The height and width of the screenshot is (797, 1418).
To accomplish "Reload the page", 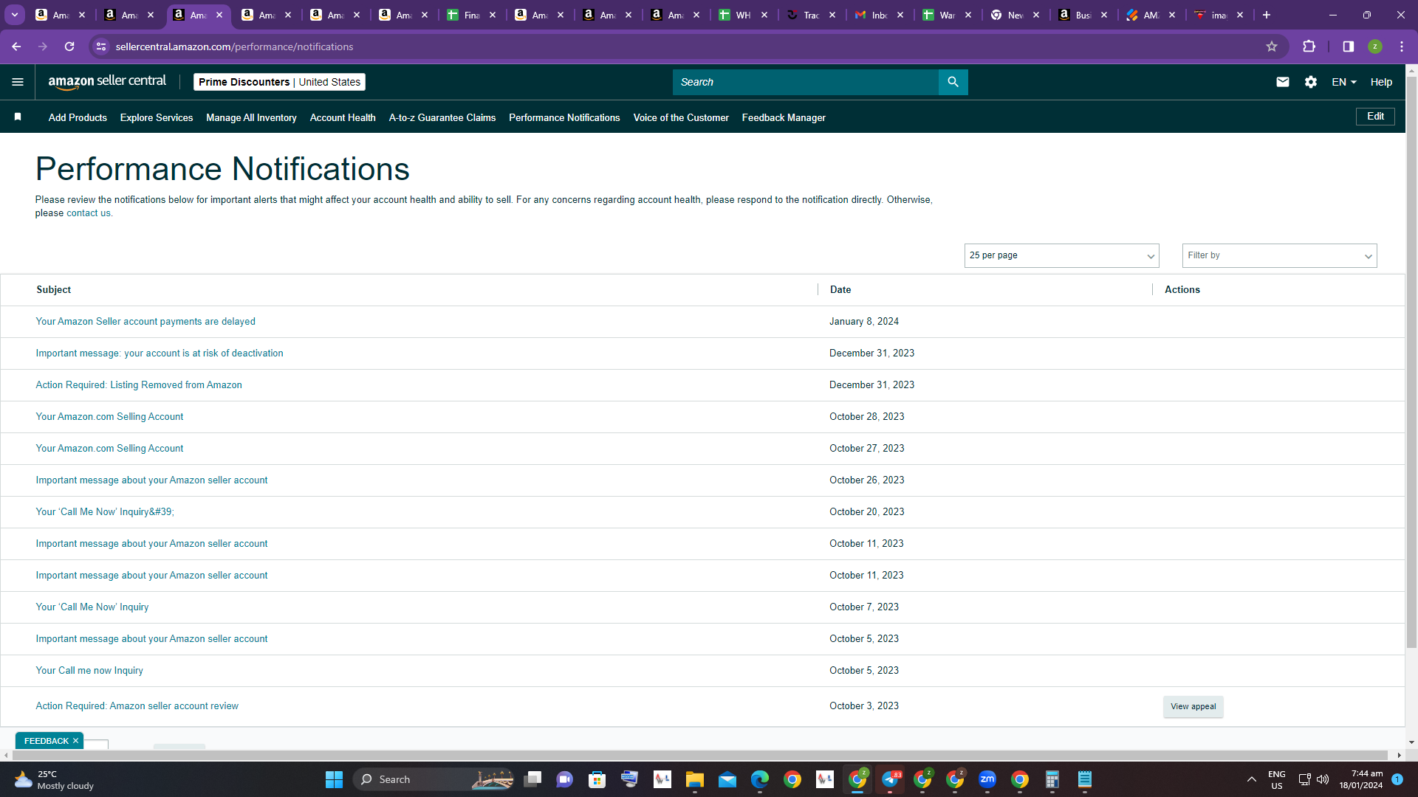I will [69, 46].
